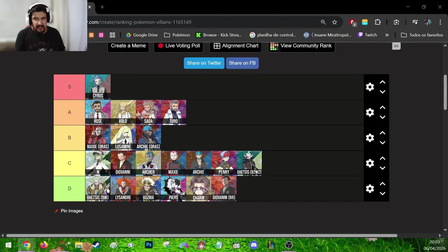Open Discord from the taskbar
Image resolution: width=448 pixels, height=252 pixels.
[x=254, y=245]
